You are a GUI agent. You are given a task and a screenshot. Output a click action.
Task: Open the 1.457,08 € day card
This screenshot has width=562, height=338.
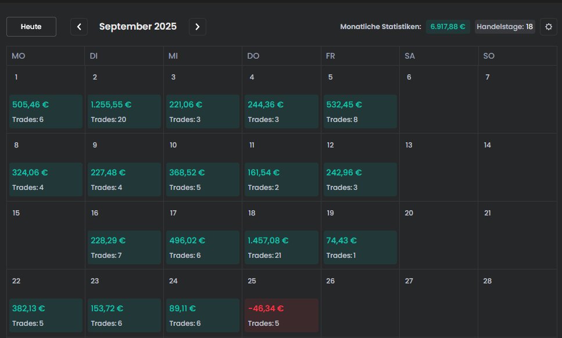tap(281, 247)
